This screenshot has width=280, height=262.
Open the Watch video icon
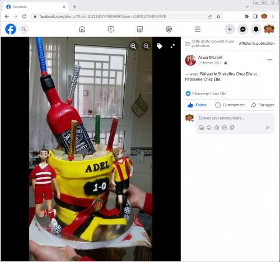111,29
